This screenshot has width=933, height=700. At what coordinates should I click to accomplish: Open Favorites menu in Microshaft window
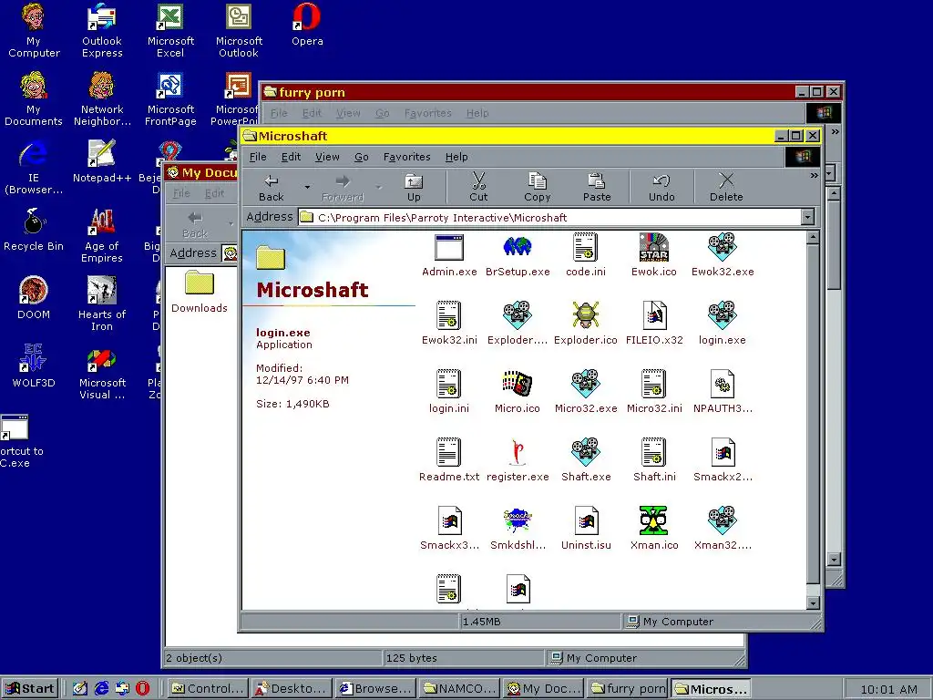point(407,157)
